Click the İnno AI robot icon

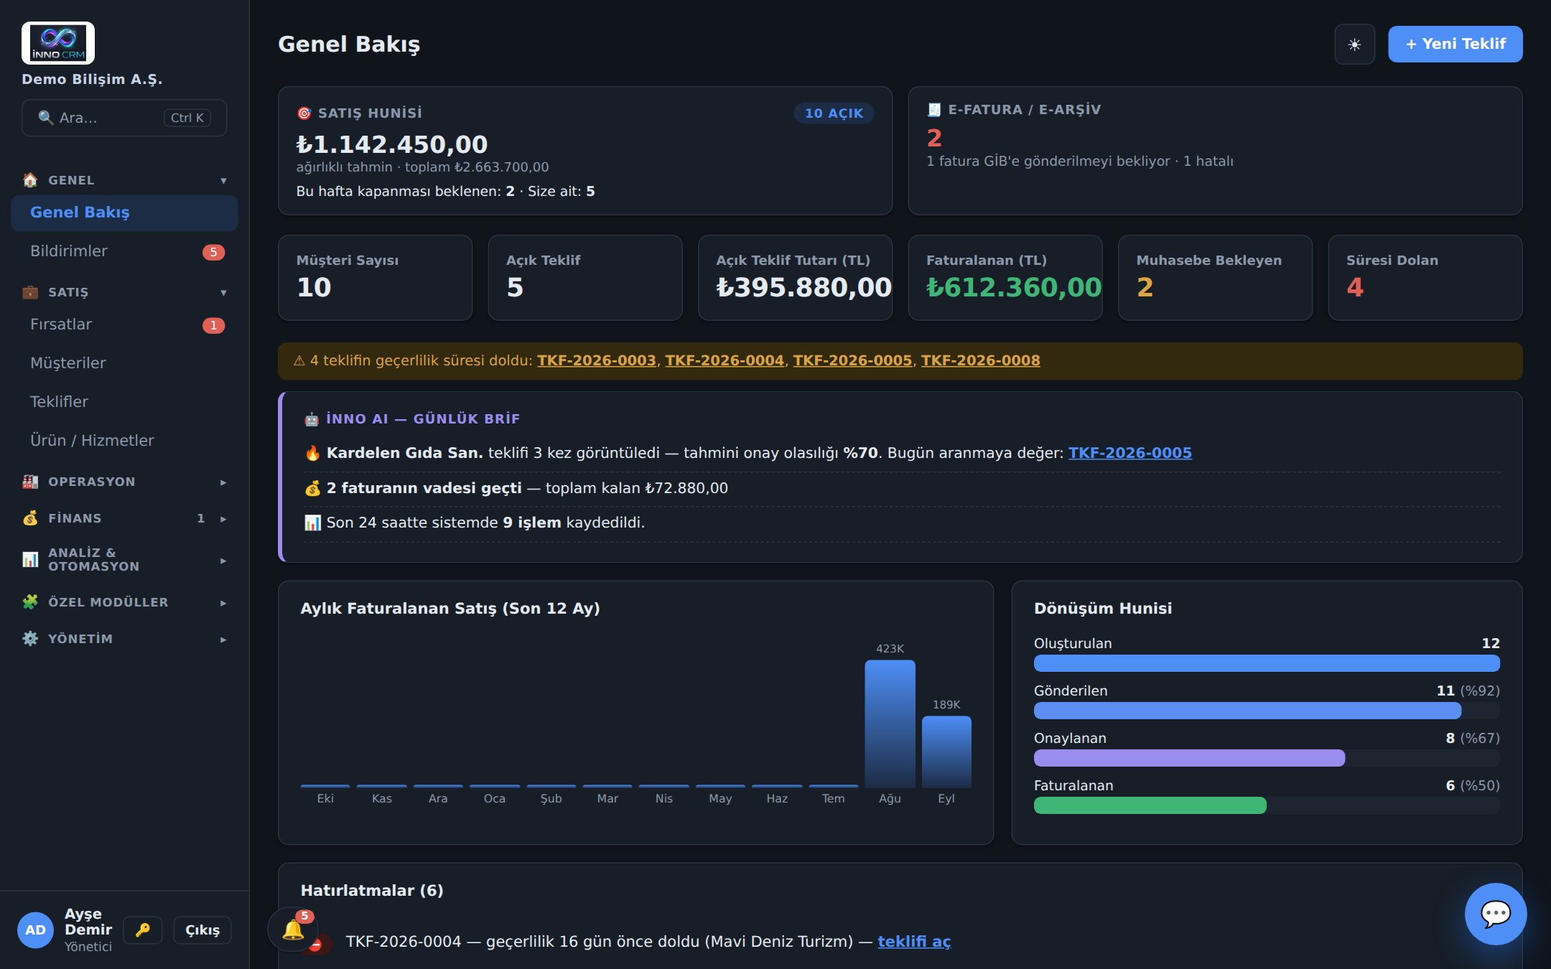click(312, 419)
